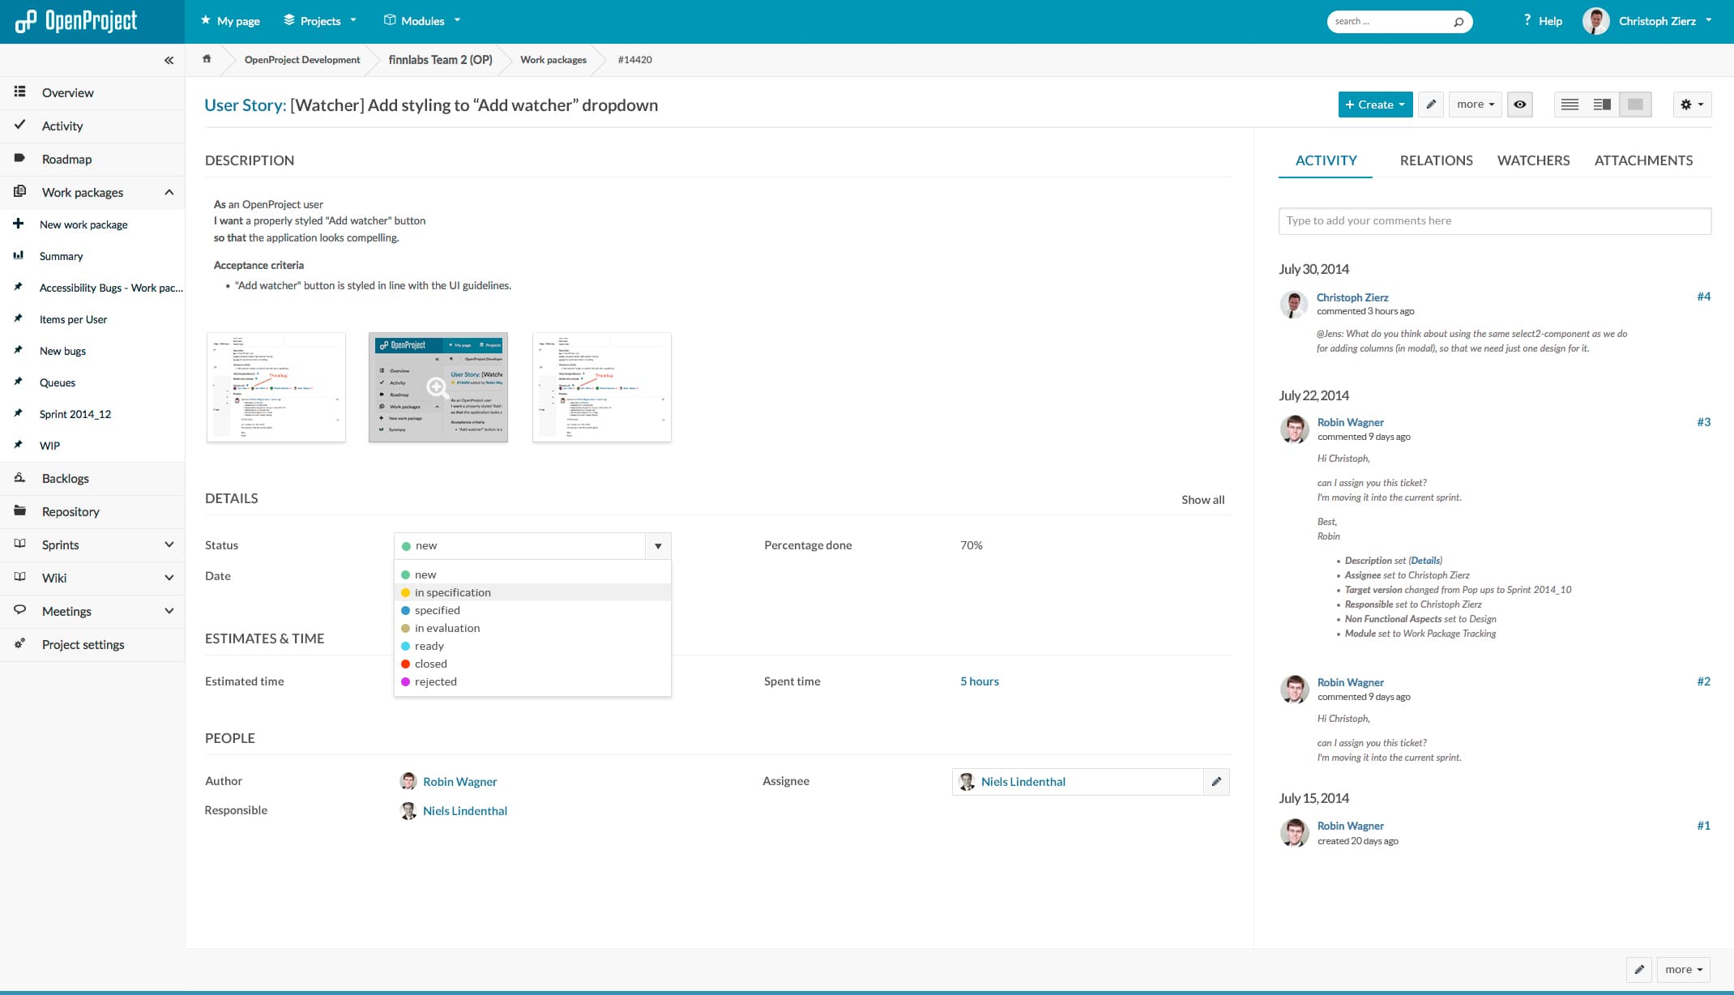Click the comment input field
Image resolution: width=1734 pixels, height=995 pixels.
1493,220
